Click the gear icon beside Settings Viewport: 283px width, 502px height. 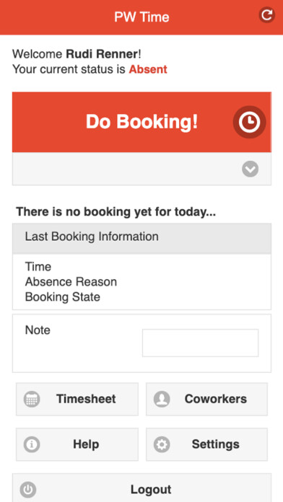[x=162, y=444]
